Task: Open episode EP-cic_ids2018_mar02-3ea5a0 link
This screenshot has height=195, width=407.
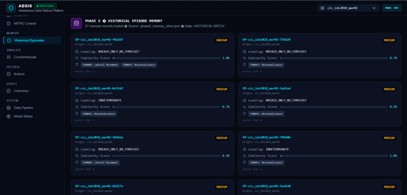Action: [x=267, y=186]
